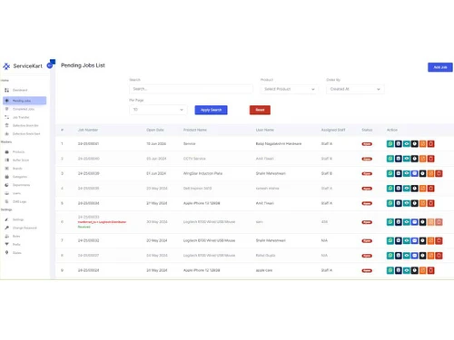View job via eye icon in Service row
Viewport: 454px width, 340px height.
click(x=407, y=144)
